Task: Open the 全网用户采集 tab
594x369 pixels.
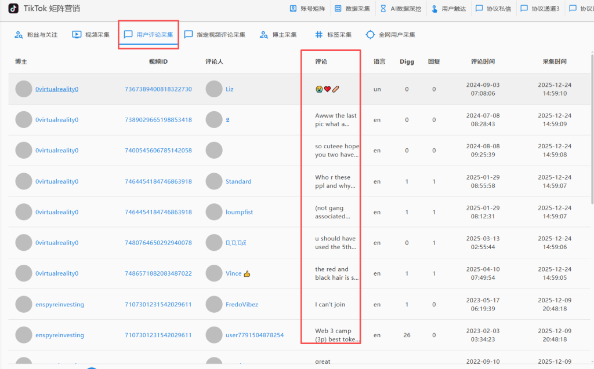Action: coord(390,35)
